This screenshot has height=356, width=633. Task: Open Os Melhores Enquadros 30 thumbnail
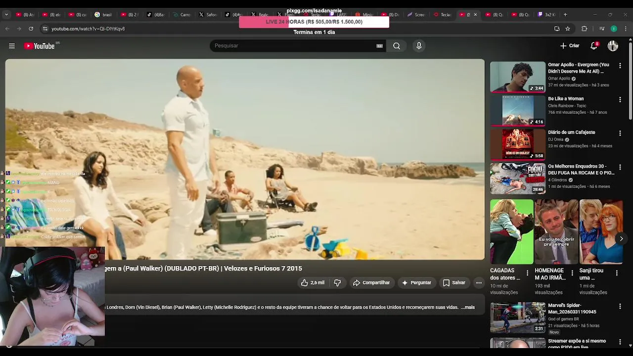[517, 178]
